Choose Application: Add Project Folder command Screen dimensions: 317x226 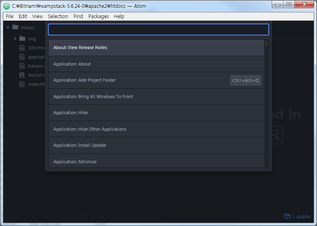click(x=156, y=80)
